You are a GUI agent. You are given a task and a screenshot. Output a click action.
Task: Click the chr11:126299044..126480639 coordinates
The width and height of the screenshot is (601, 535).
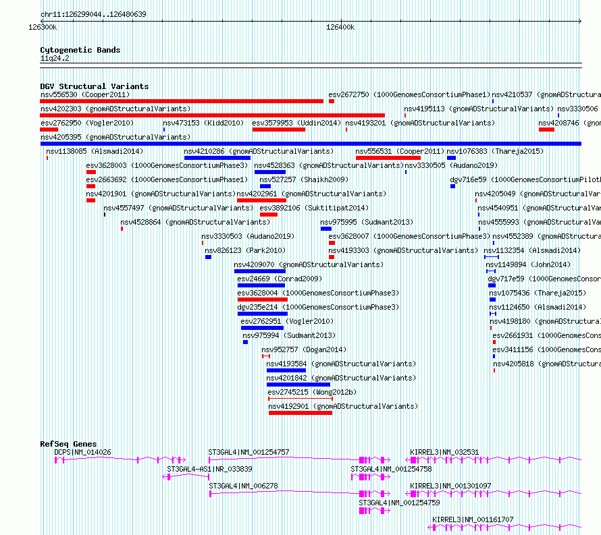coord(93,14)
